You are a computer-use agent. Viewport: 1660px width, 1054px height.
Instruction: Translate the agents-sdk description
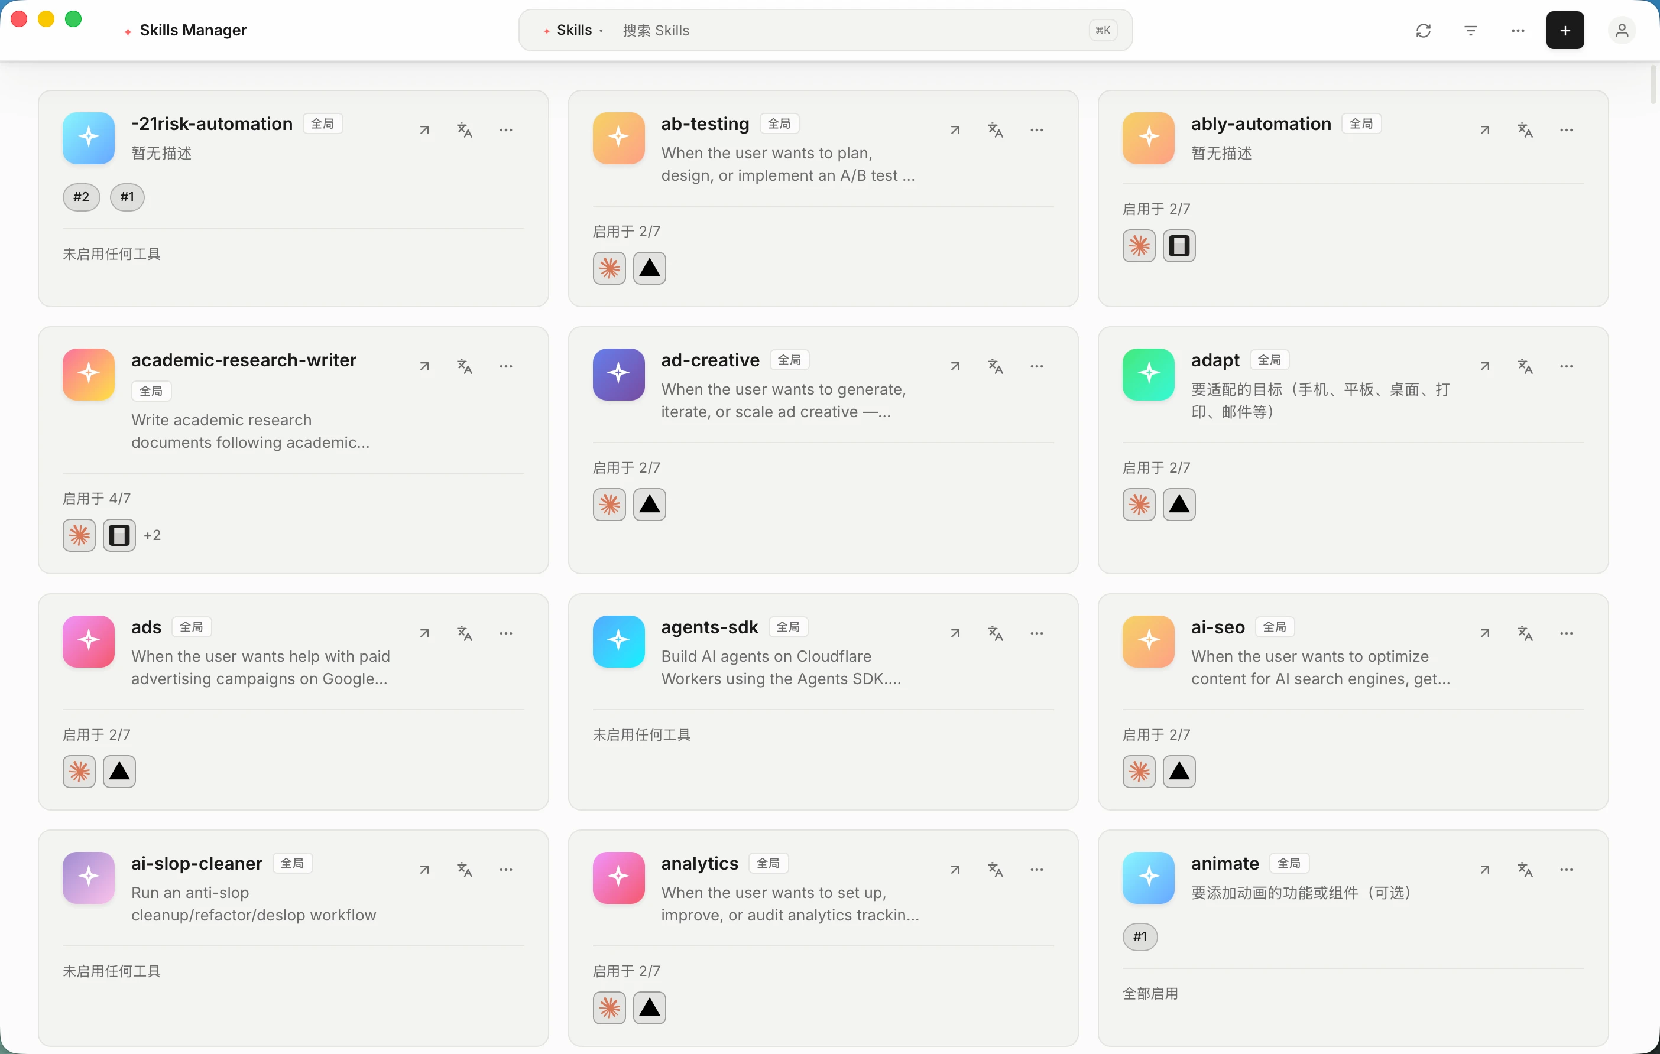(x=996, y=634)
